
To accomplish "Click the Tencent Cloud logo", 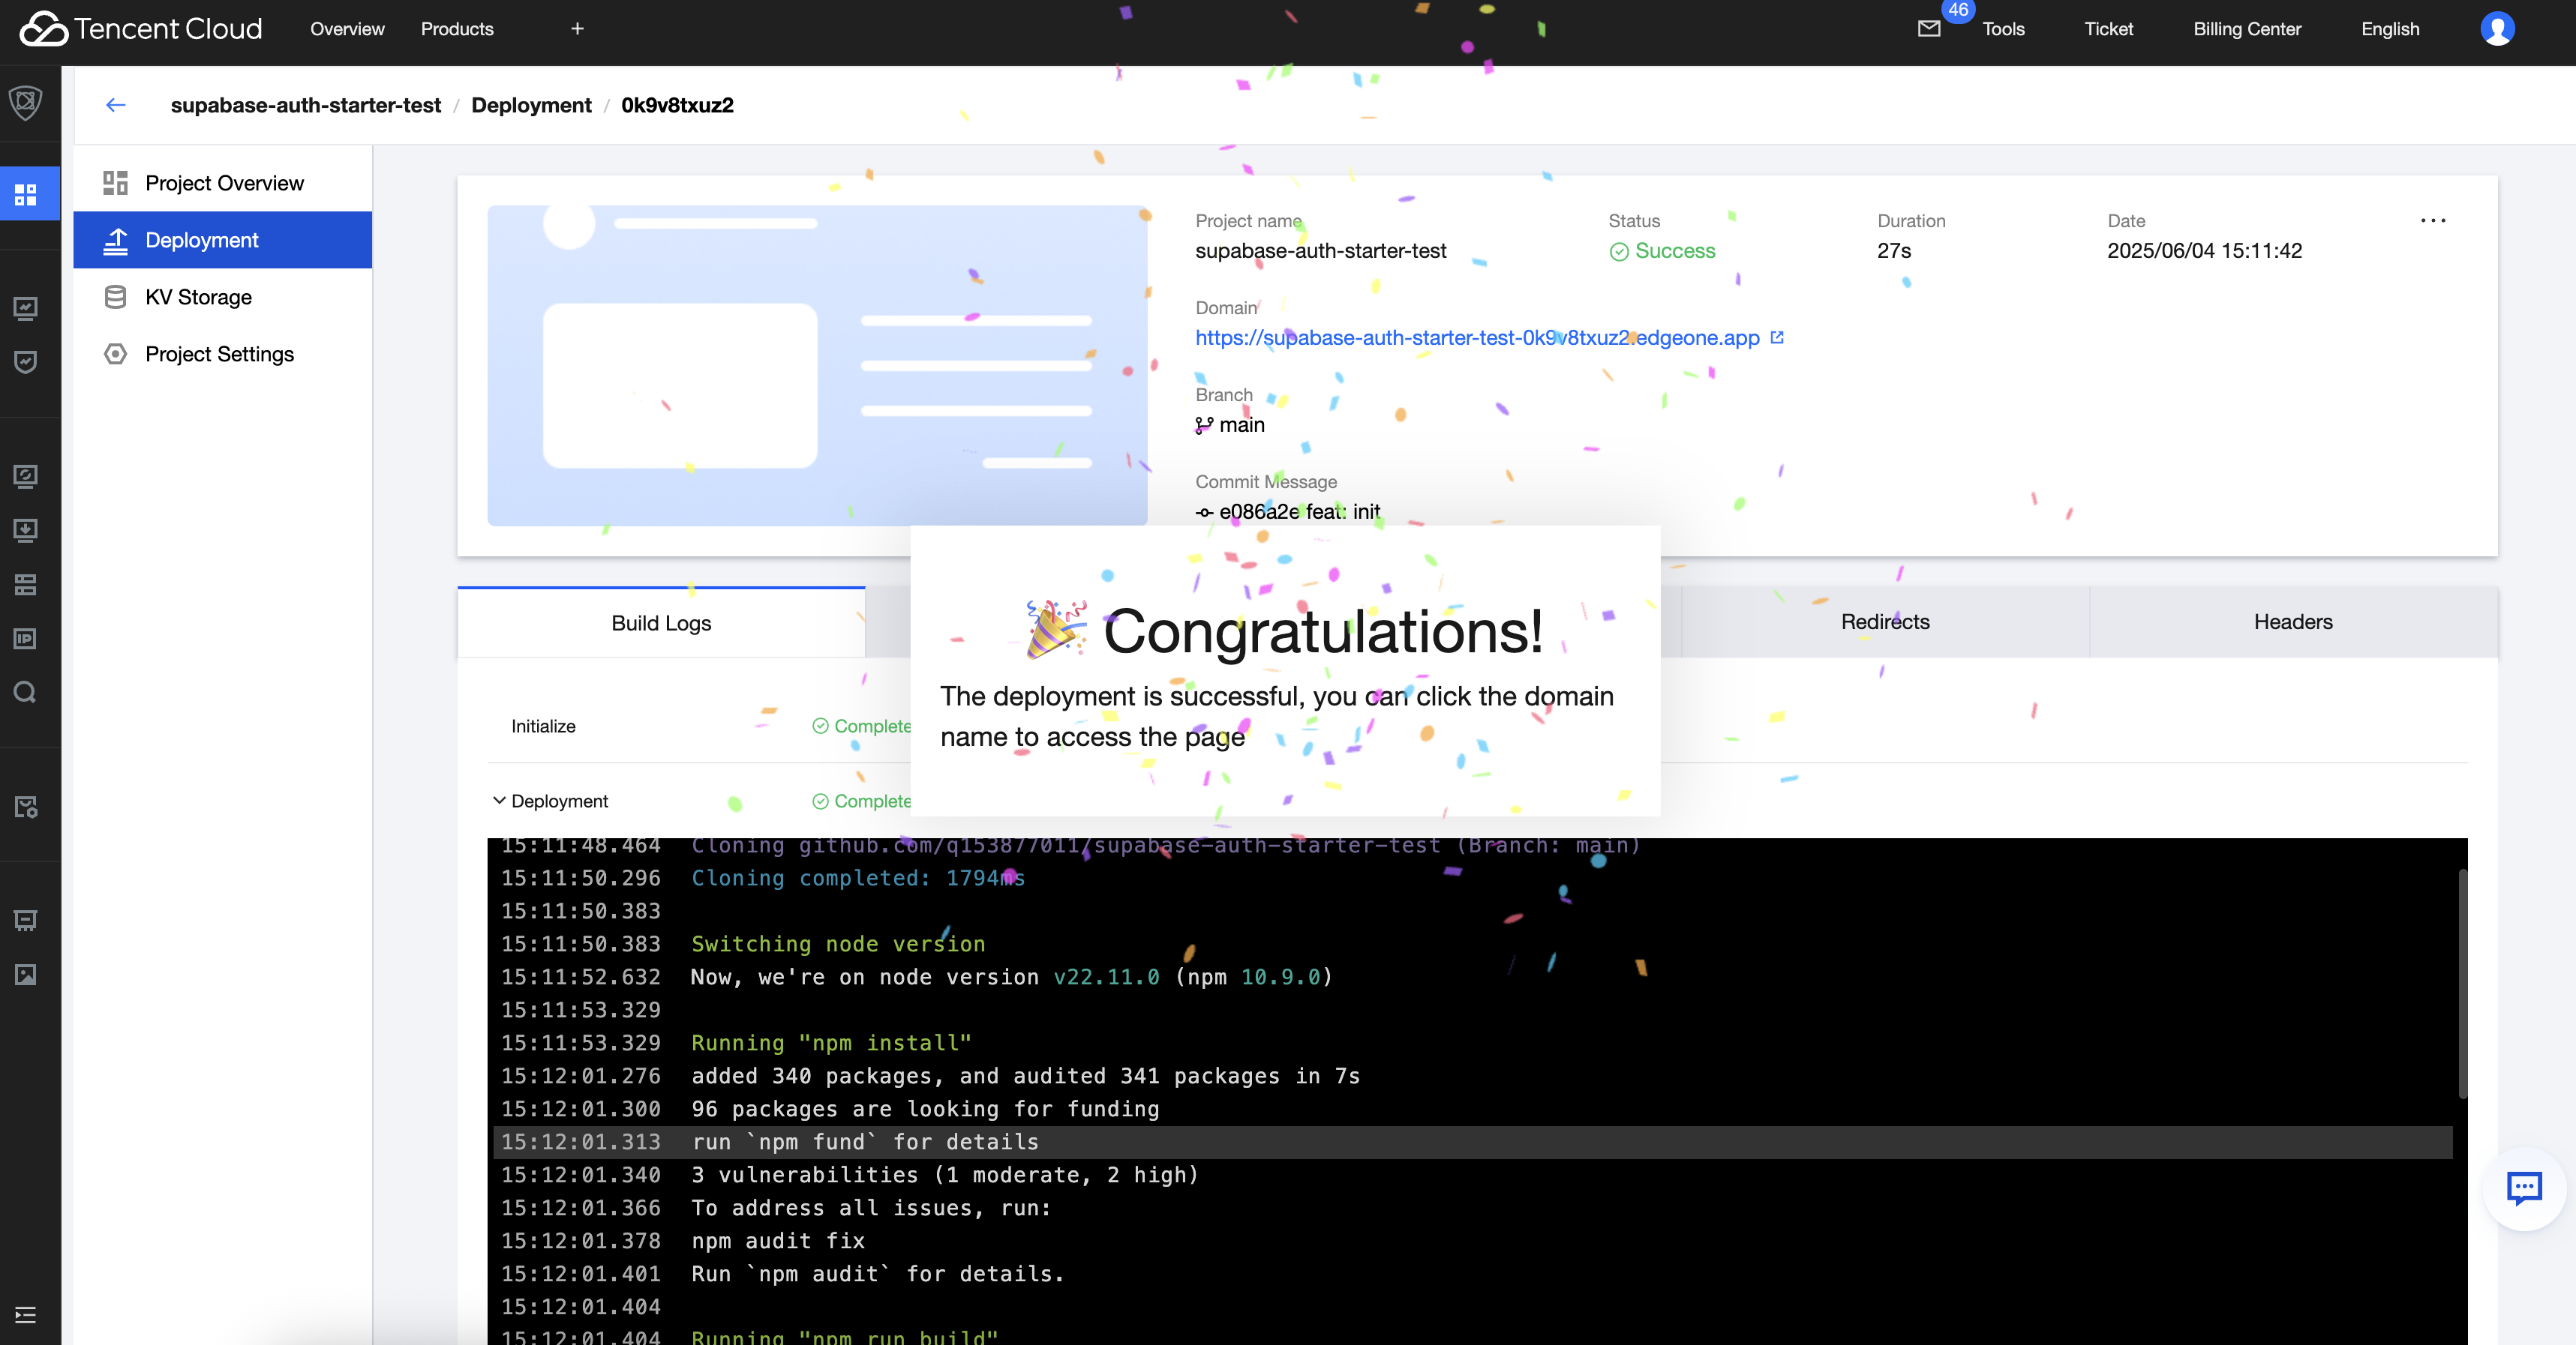I will pos(141,29).
